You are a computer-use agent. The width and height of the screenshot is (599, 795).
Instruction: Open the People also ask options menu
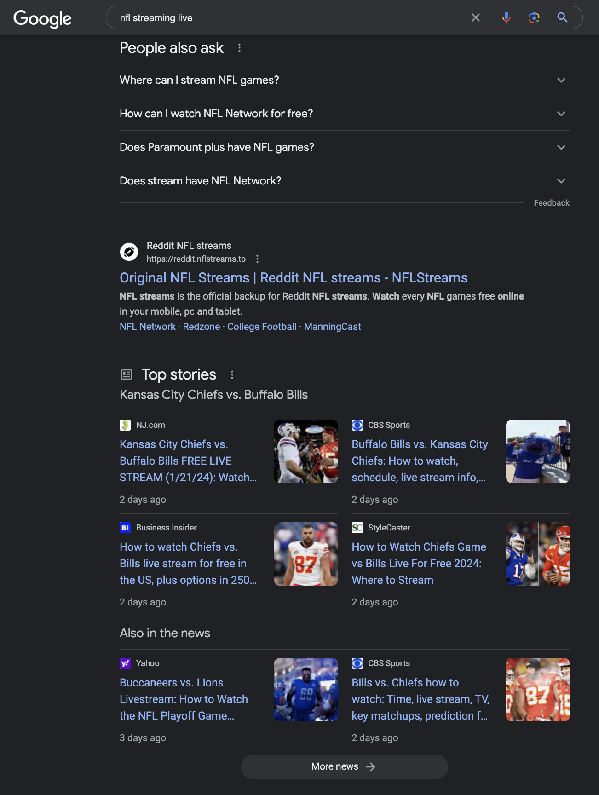click(239, 48)
